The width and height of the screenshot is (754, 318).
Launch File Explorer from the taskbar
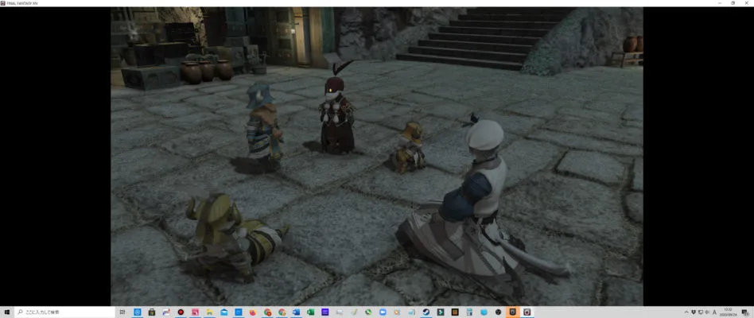(209, 312)
